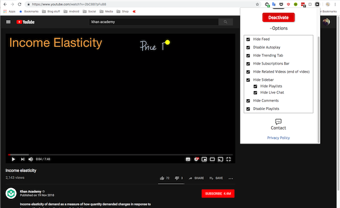Uncheck Hide Feed option
340x208 pixels.
248,39
